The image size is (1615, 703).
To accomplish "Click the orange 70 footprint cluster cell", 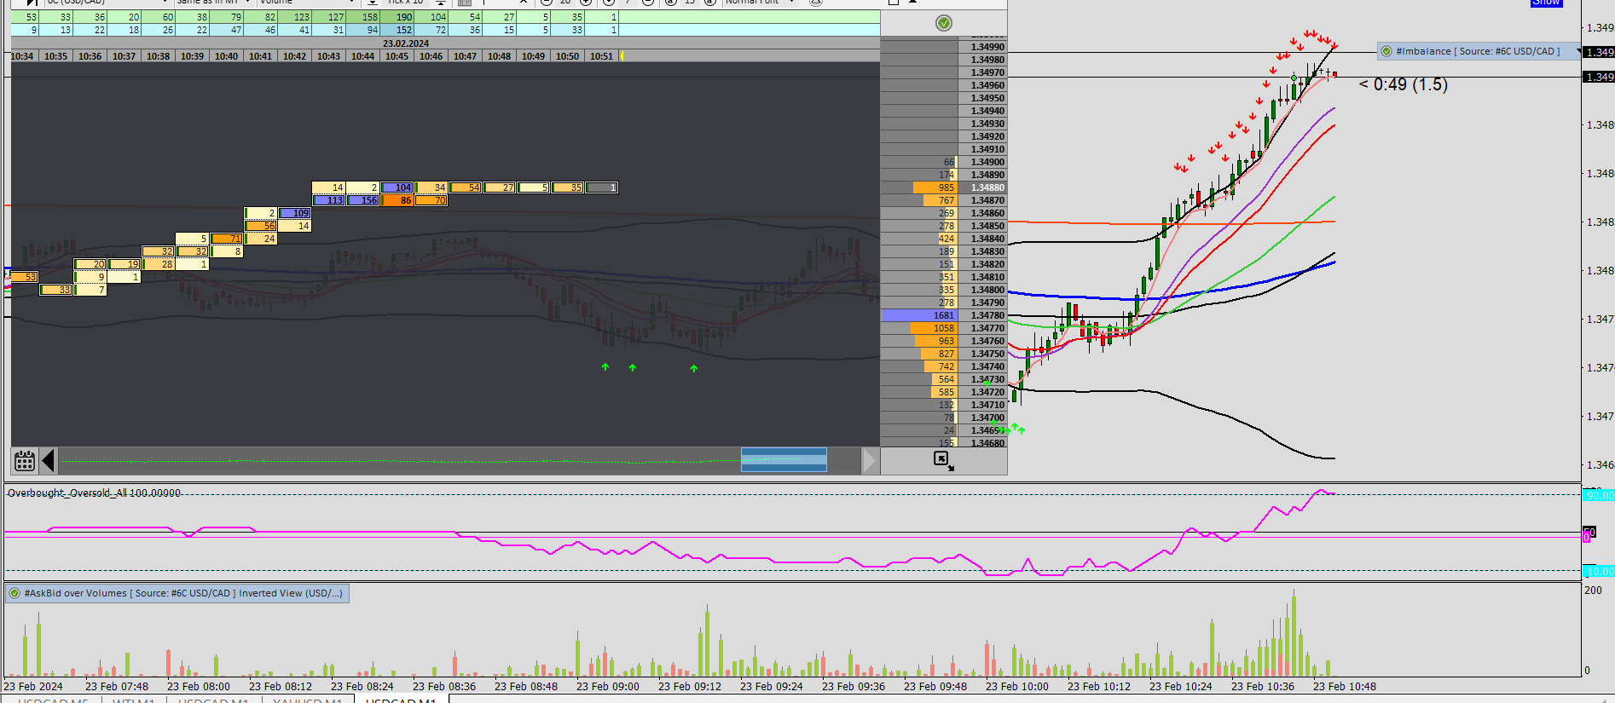I will tap(431, 200).
